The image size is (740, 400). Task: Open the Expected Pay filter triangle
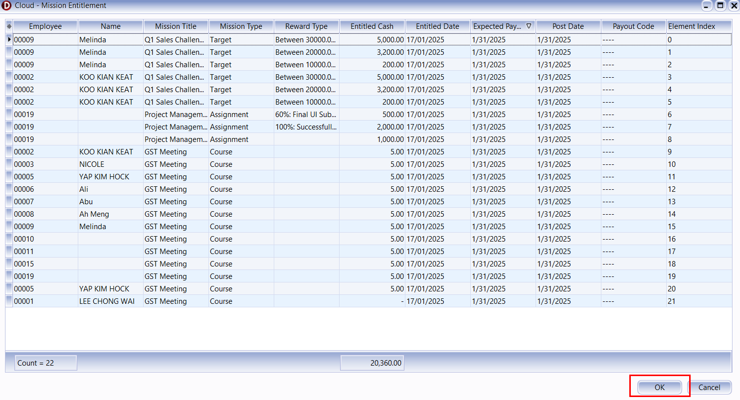[x=530, y=26]
